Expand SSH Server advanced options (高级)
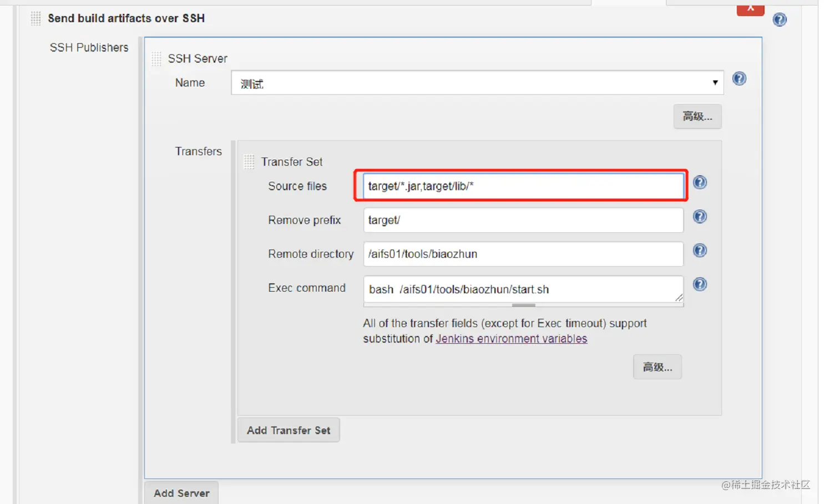The height and width of the screenshot is (504, 824). pos(697,116)
